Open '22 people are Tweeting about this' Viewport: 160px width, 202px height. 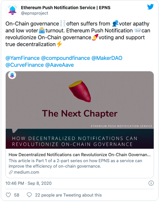(x=68, y=195)
